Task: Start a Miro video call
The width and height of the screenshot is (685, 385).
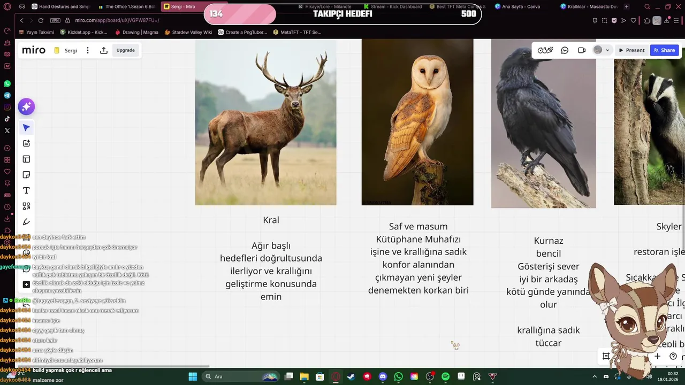Action: (x=582, y=50)
